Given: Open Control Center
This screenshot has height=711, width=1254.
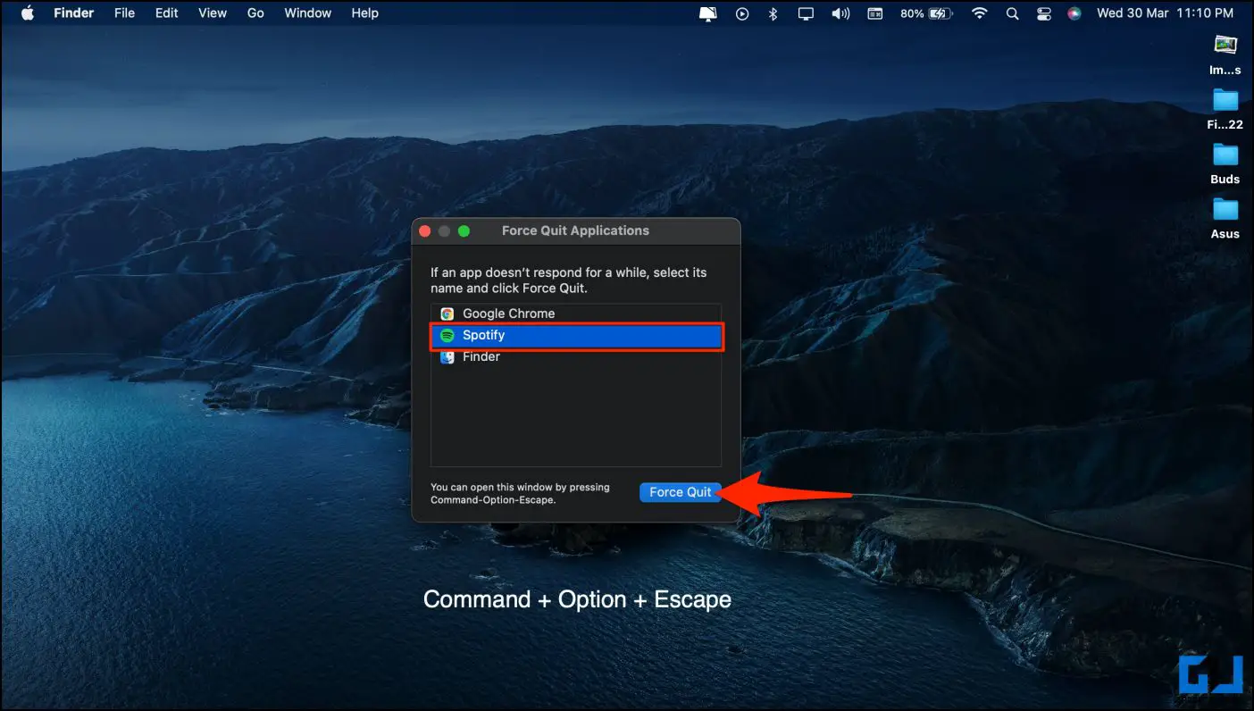Looking at the screenshot, I should (x=1043, y=13).
